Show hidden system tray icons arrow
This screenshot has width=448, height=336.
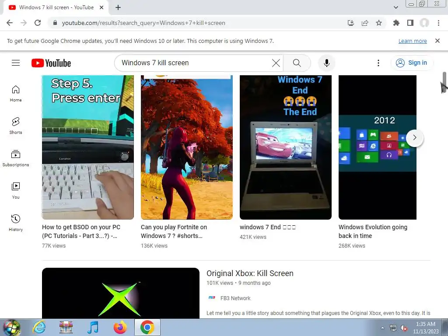[x=382, y=328]
